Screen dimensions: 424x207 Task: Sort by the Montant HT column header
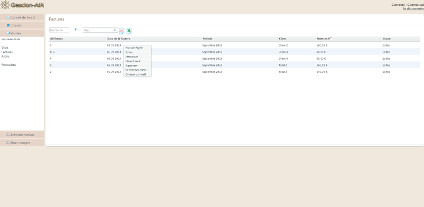point(349,39)
